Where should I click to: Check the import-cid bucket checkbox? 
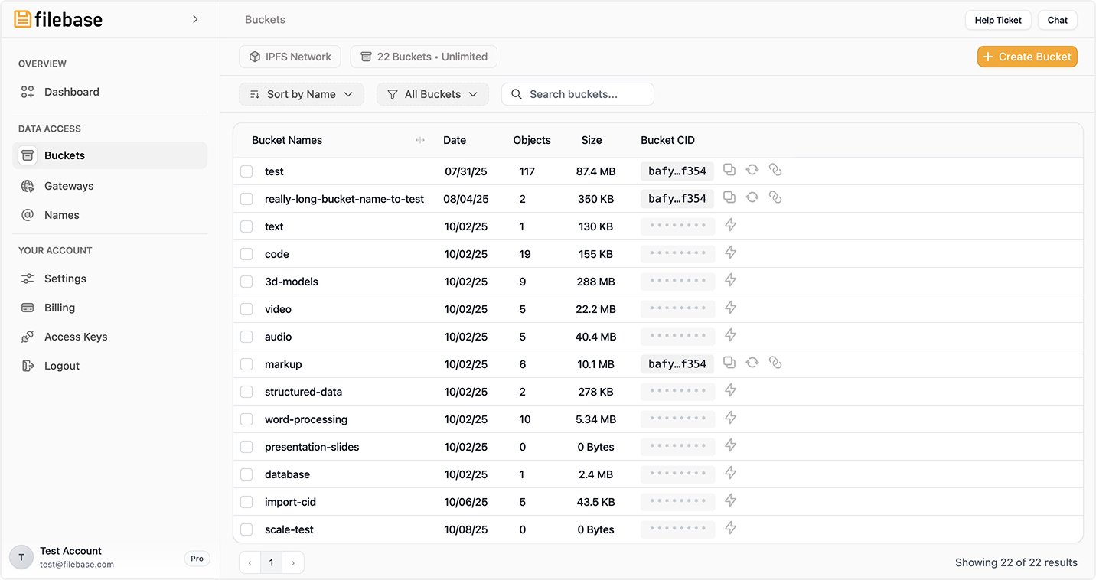246,502
